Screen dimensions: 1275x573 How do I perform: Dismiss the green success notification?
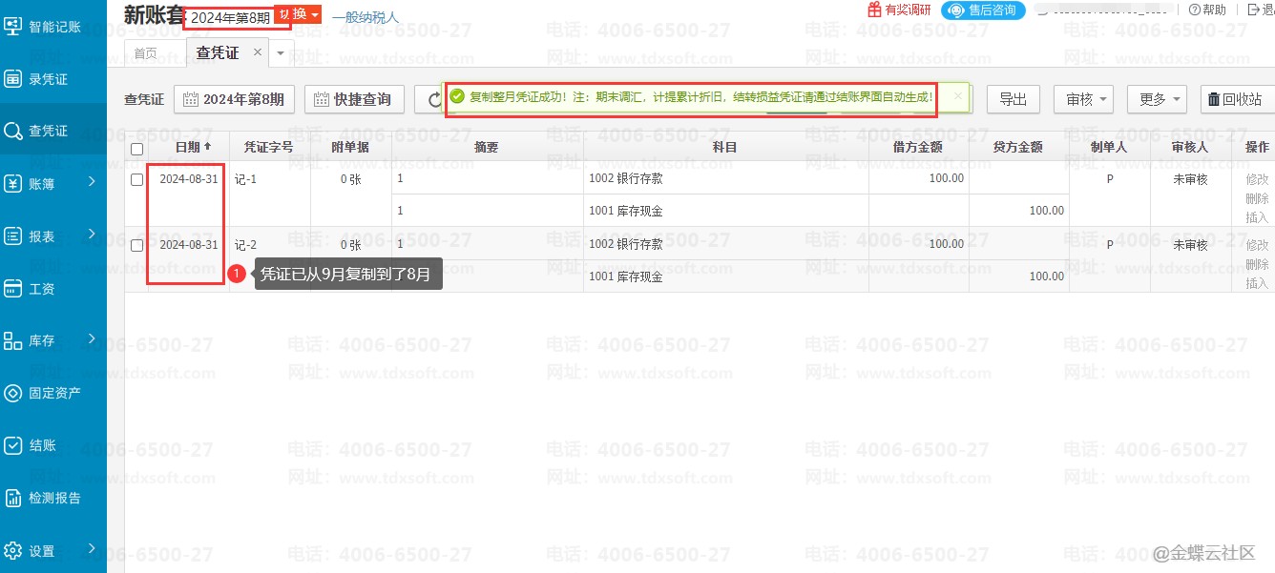tap(958, 96)
